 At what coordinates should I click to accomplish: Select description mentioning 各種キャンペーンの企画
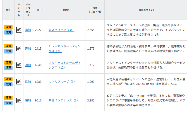[x=146, y=82]
